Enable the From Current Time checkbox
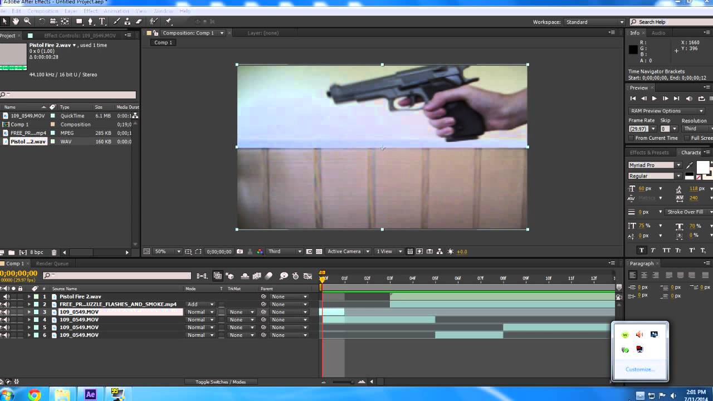The image size is (713, 401). click(x=631, y=138)
